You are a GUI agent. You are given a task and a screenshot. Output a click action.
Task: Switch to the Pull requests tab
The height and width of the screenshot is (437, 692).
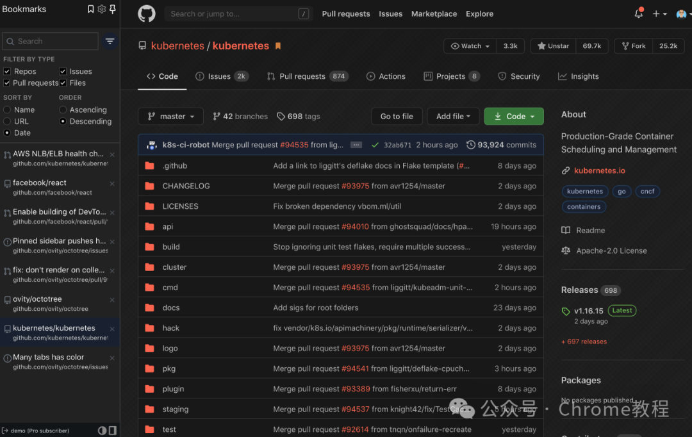point(308,76)
